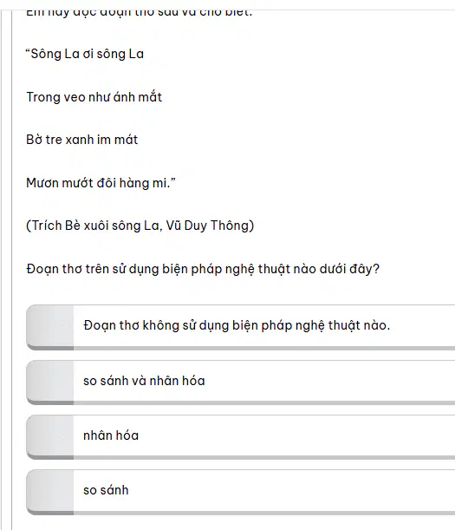Viewport: 455px width, 530px height.
Task: Pick the answer option "so sánh"
Action: [241, 490]
